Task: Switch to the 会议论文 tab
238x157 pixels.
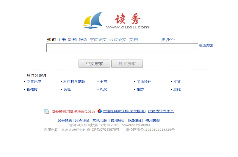Action: point(118,40)
